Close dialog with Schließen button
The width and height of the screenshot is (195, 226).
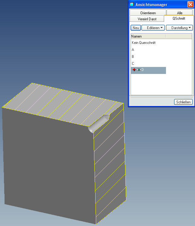(x=183, y=102)
